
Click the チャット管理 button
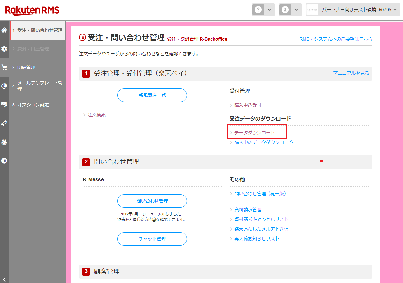152,239
